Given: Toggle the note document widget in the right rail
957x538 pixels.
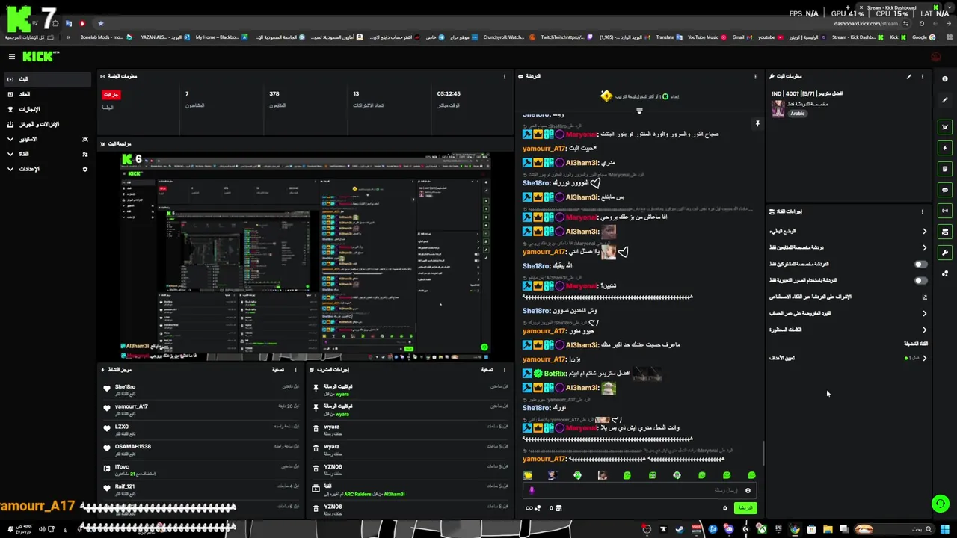Looking at the screenshot, I should tap(946, 169).
